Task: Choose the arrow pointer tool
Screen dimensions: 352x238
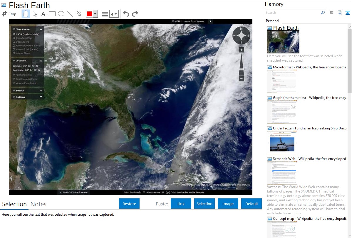Action: (x=35, y=14)
